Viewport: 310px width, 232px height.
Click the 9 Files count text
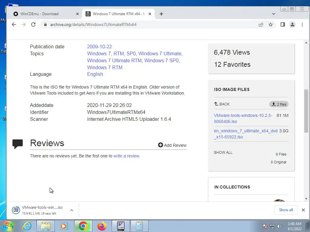pos(281,154)
